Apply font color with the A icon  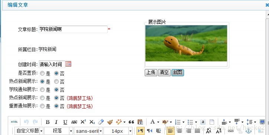152,122
